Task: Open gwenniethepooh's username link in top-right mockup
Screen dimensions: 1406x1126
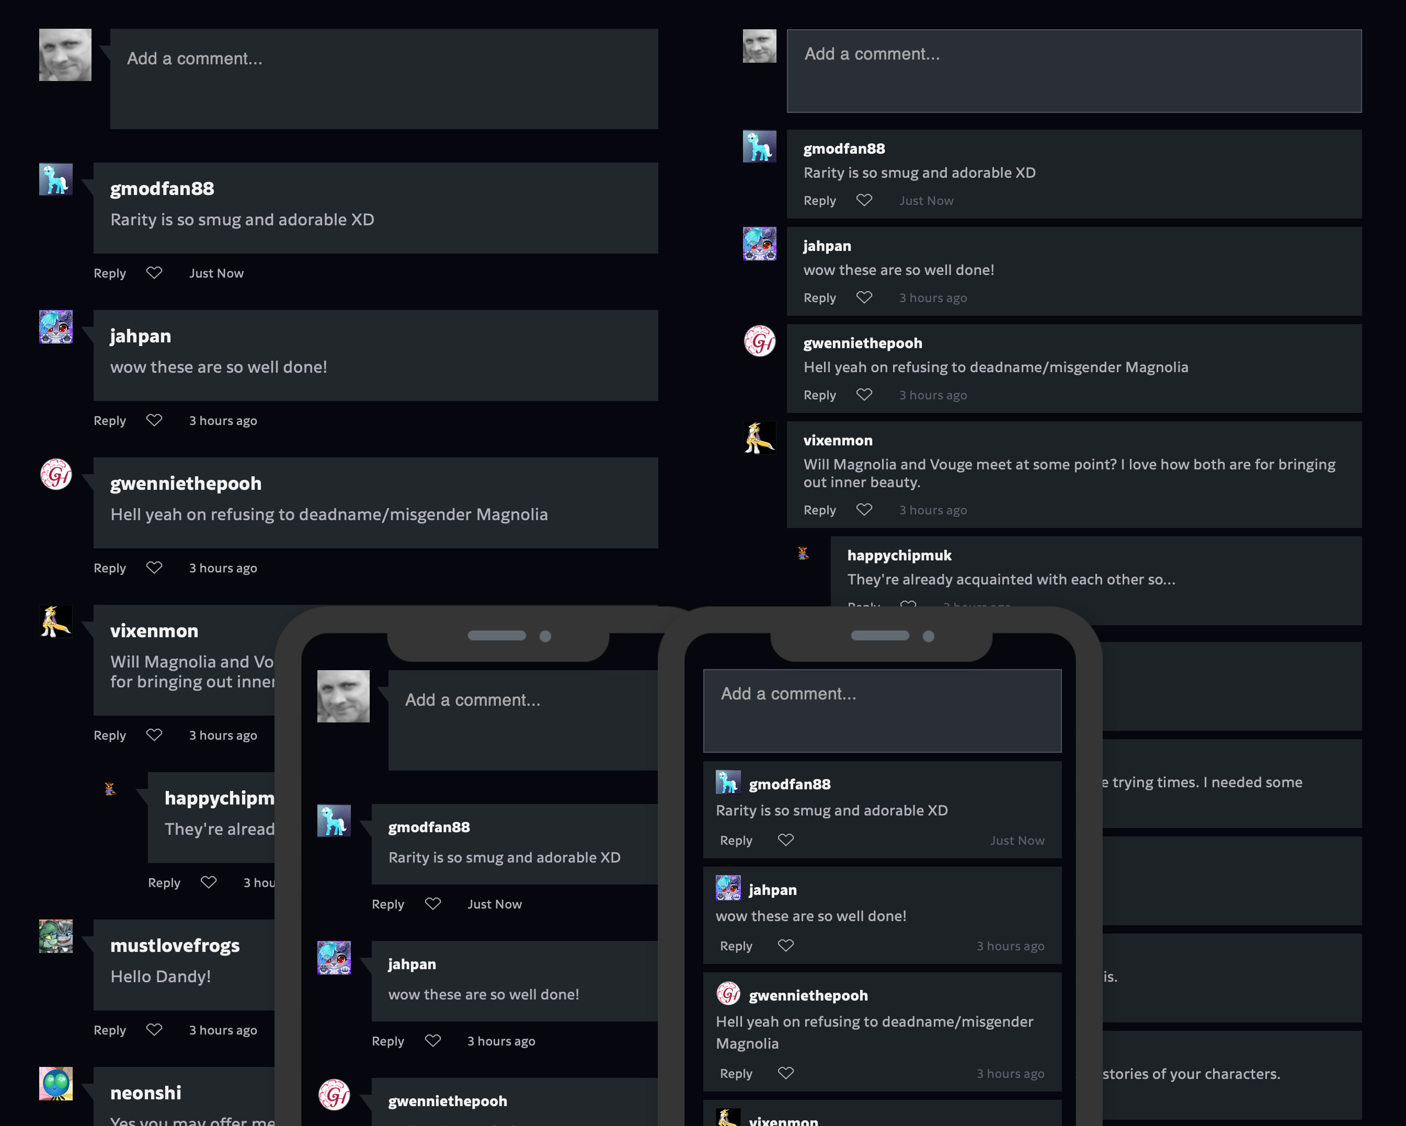Action: tap(862, 343)
